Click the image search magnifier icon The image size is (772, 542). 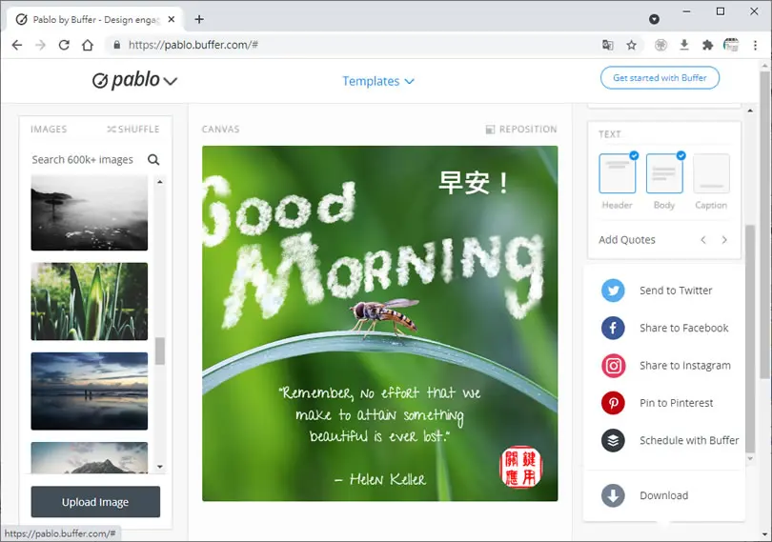tap(153, 159)
